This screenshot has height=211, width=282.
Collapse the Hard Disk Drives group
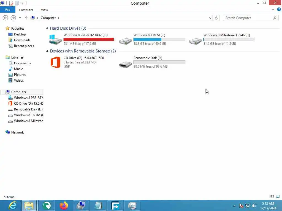[x=47, y=28]
